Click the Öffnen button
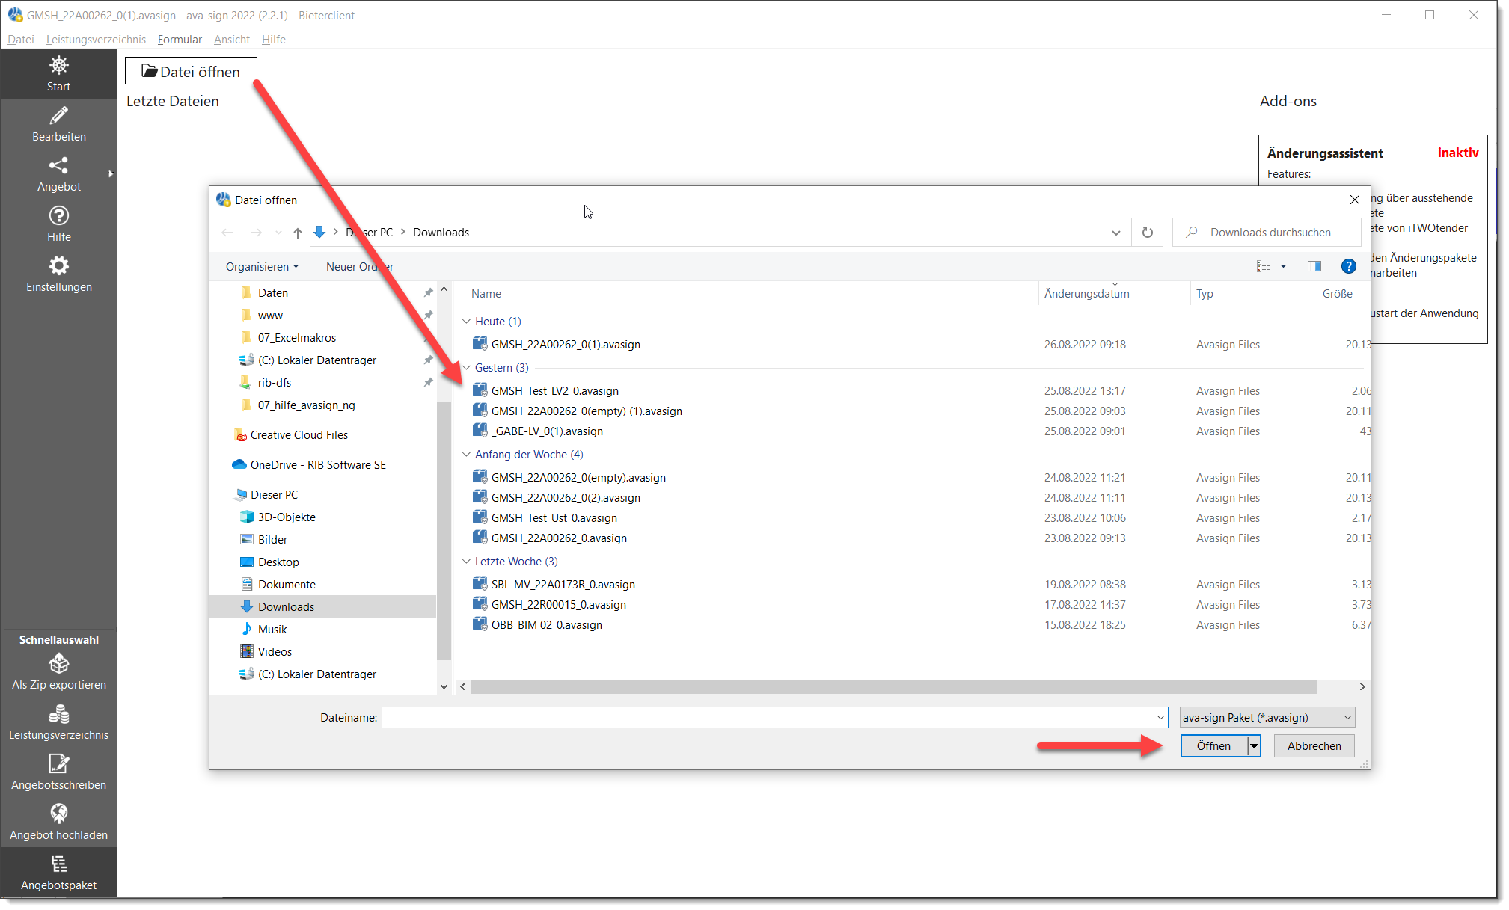The width and height of the screenshot is (1509, 910). 1213,746
